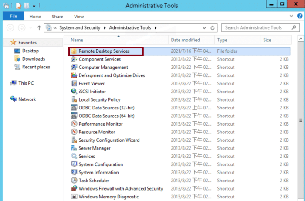The image size is (305, 201).
Task: Click the Properties quick access toolbar icon
Action: pyautogui.click(x=18, y=6)
